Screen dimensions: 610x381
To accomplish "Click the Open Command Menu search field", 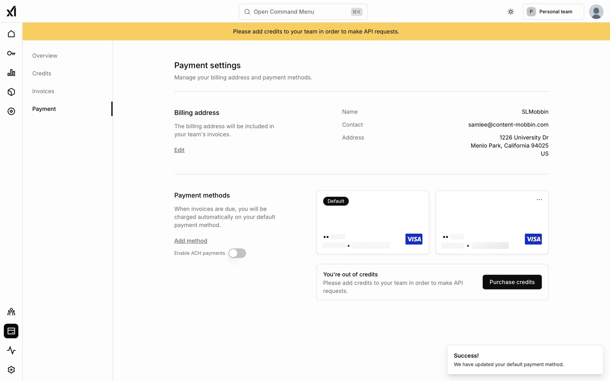I will click(x=303, y=12).
